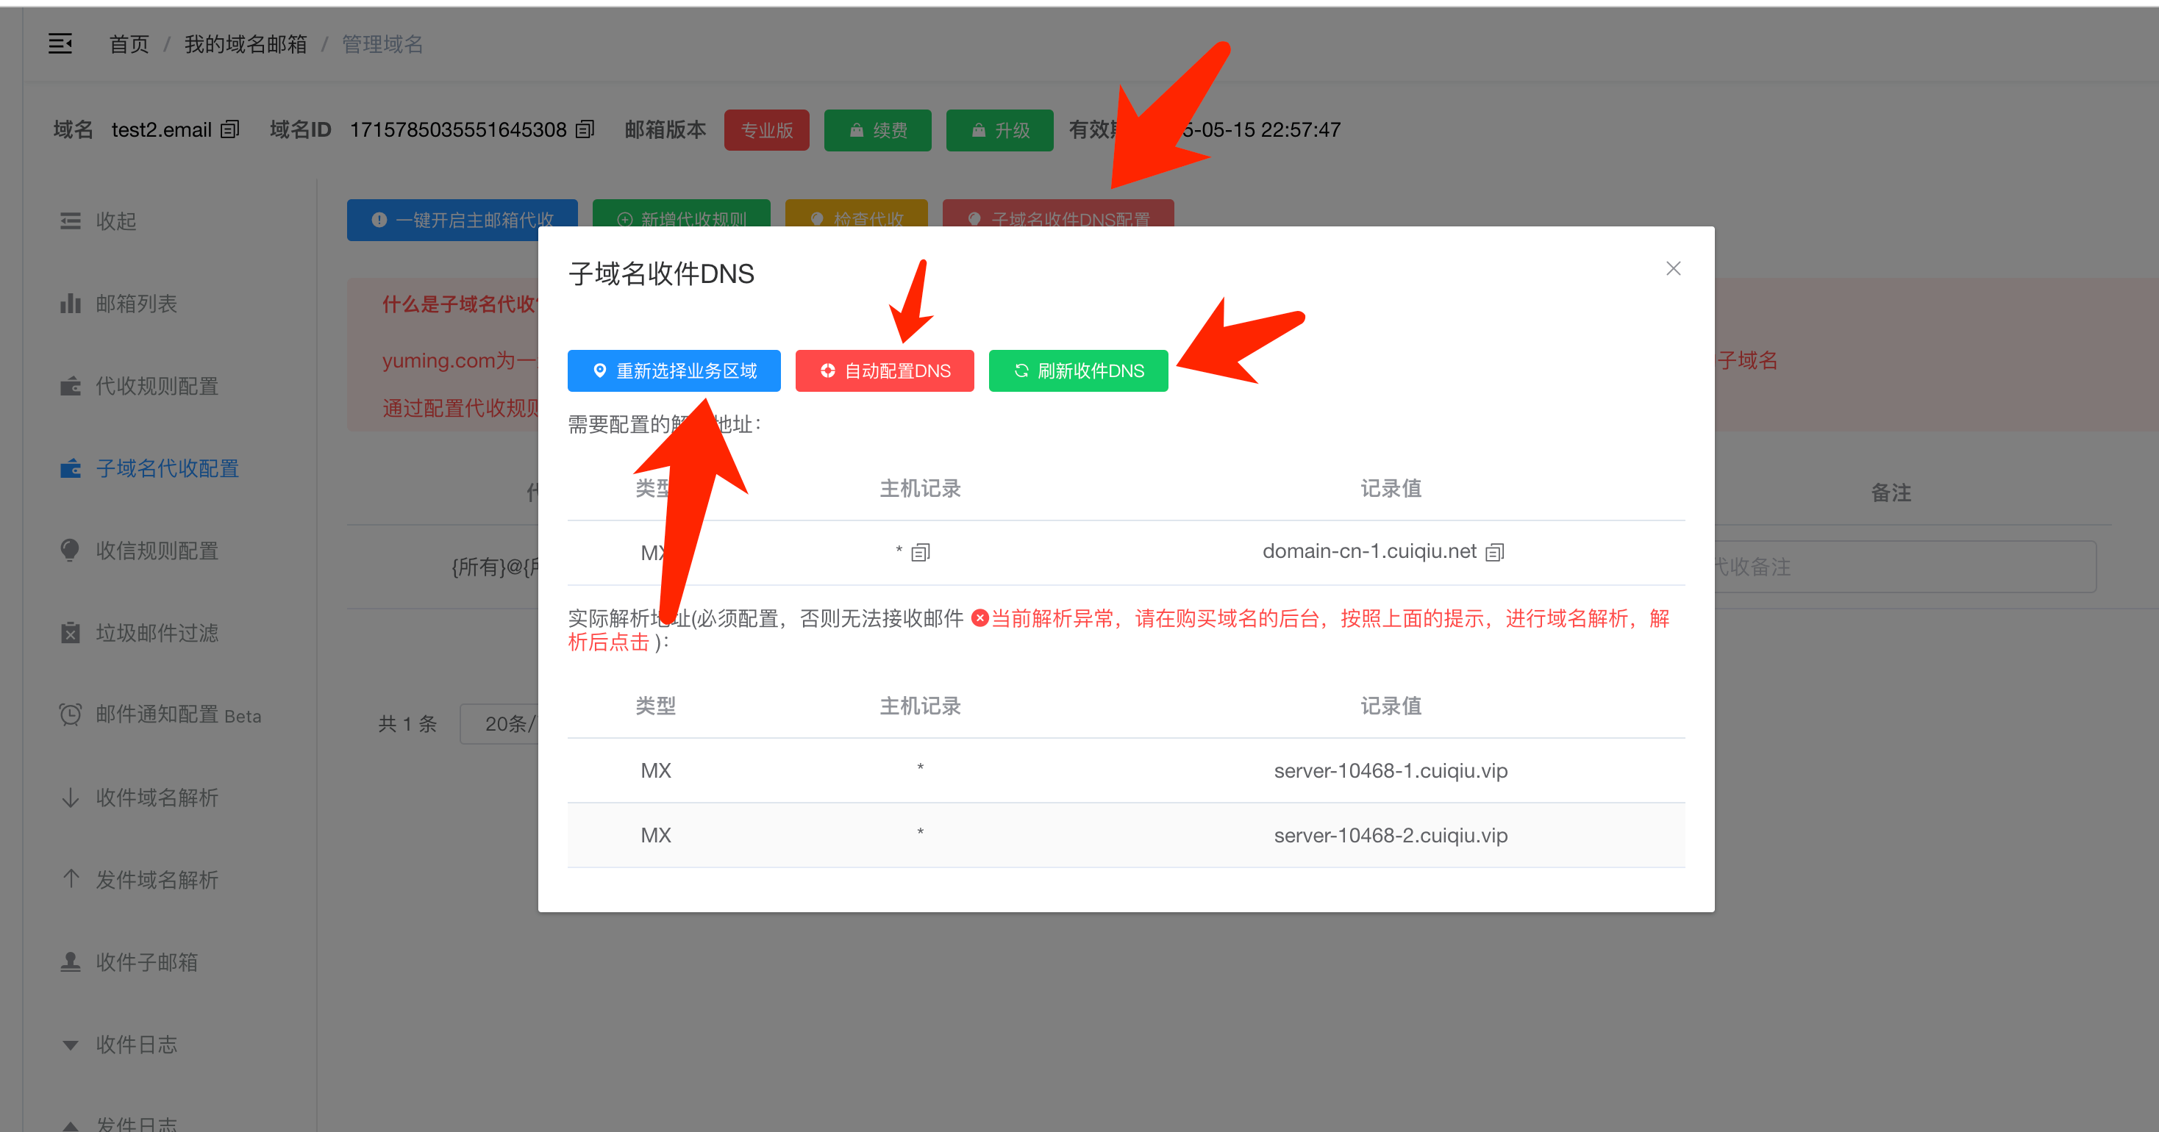Image resolution: width=2159 pixels, height=1132 pixels.
Task: Click the 续费 renew button
Action: pos(877,130)
